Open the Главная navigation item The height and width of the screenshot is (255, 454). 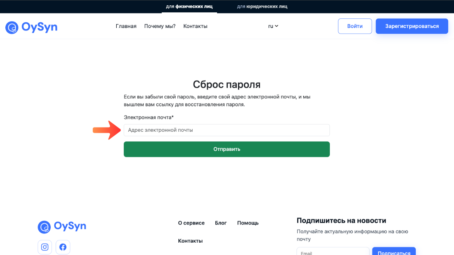click(x=126, y=26)
